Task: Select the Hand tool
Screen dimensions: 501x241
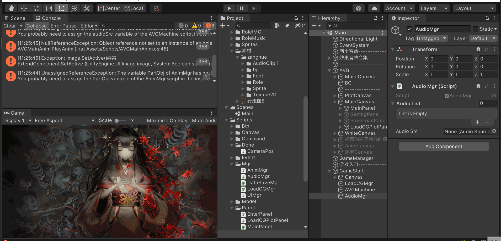Action: (11, 8)
